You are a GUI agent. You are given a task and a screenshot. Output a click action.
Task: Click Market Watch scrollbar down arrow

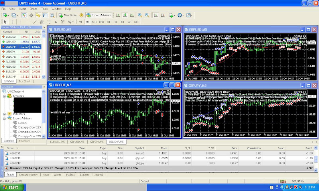pos(43,77)
